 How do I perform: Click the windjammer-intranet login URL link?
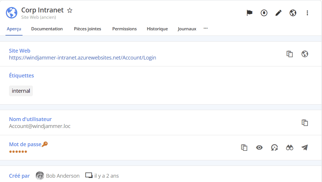83,57
